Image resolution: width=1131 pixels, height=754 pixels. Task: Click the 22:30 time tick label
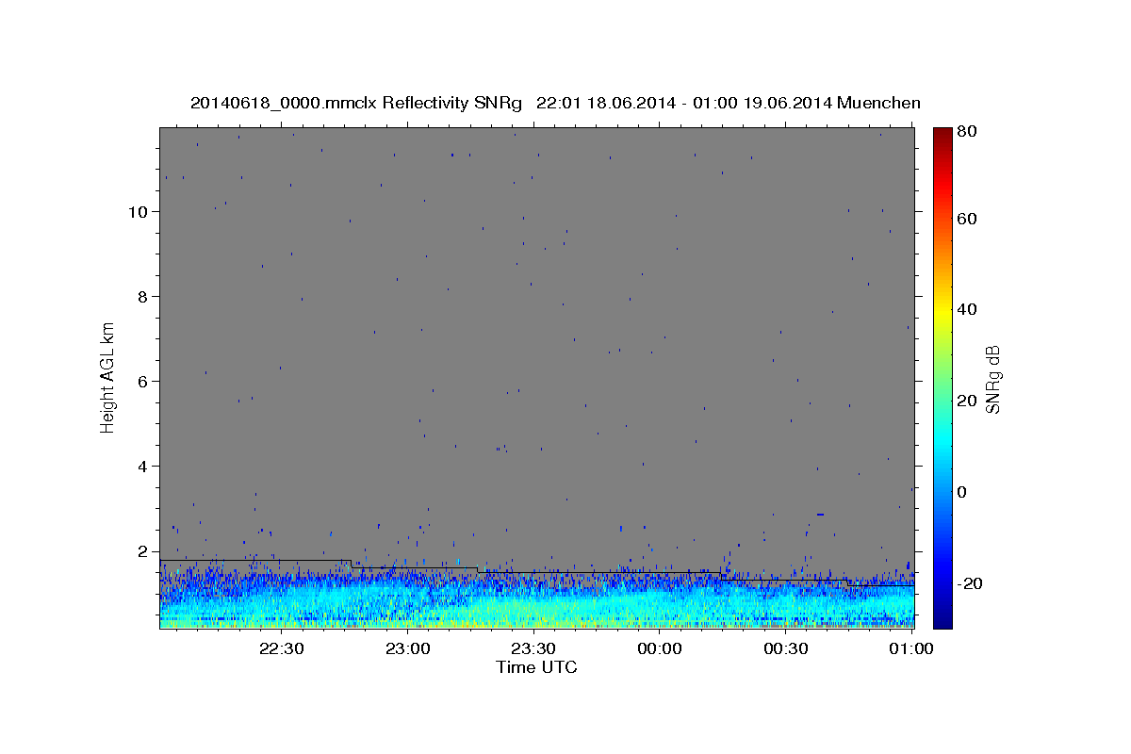[281, 648]
